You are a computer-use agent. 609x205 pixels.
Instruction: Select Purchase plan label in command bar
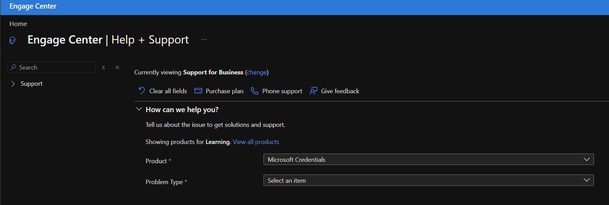click(x=224, y=91)
